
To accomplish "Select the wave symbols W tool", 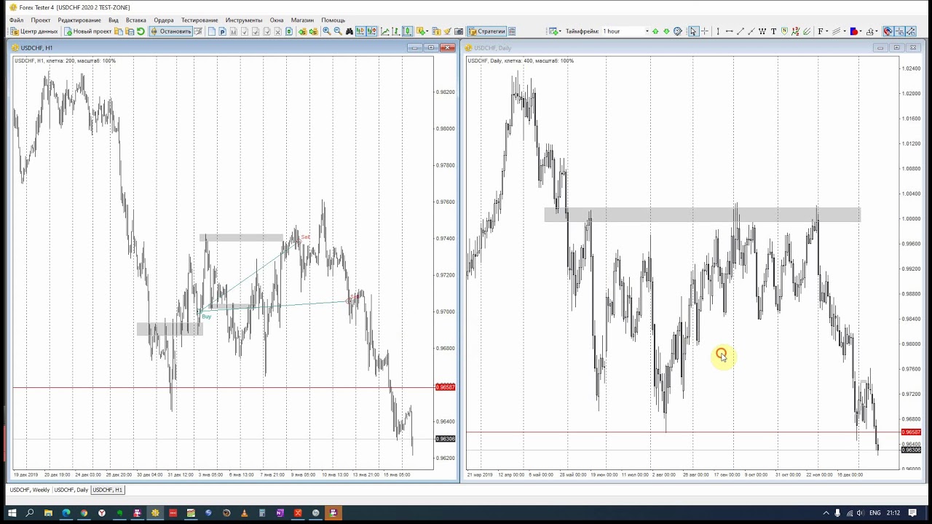I will 762,31.
